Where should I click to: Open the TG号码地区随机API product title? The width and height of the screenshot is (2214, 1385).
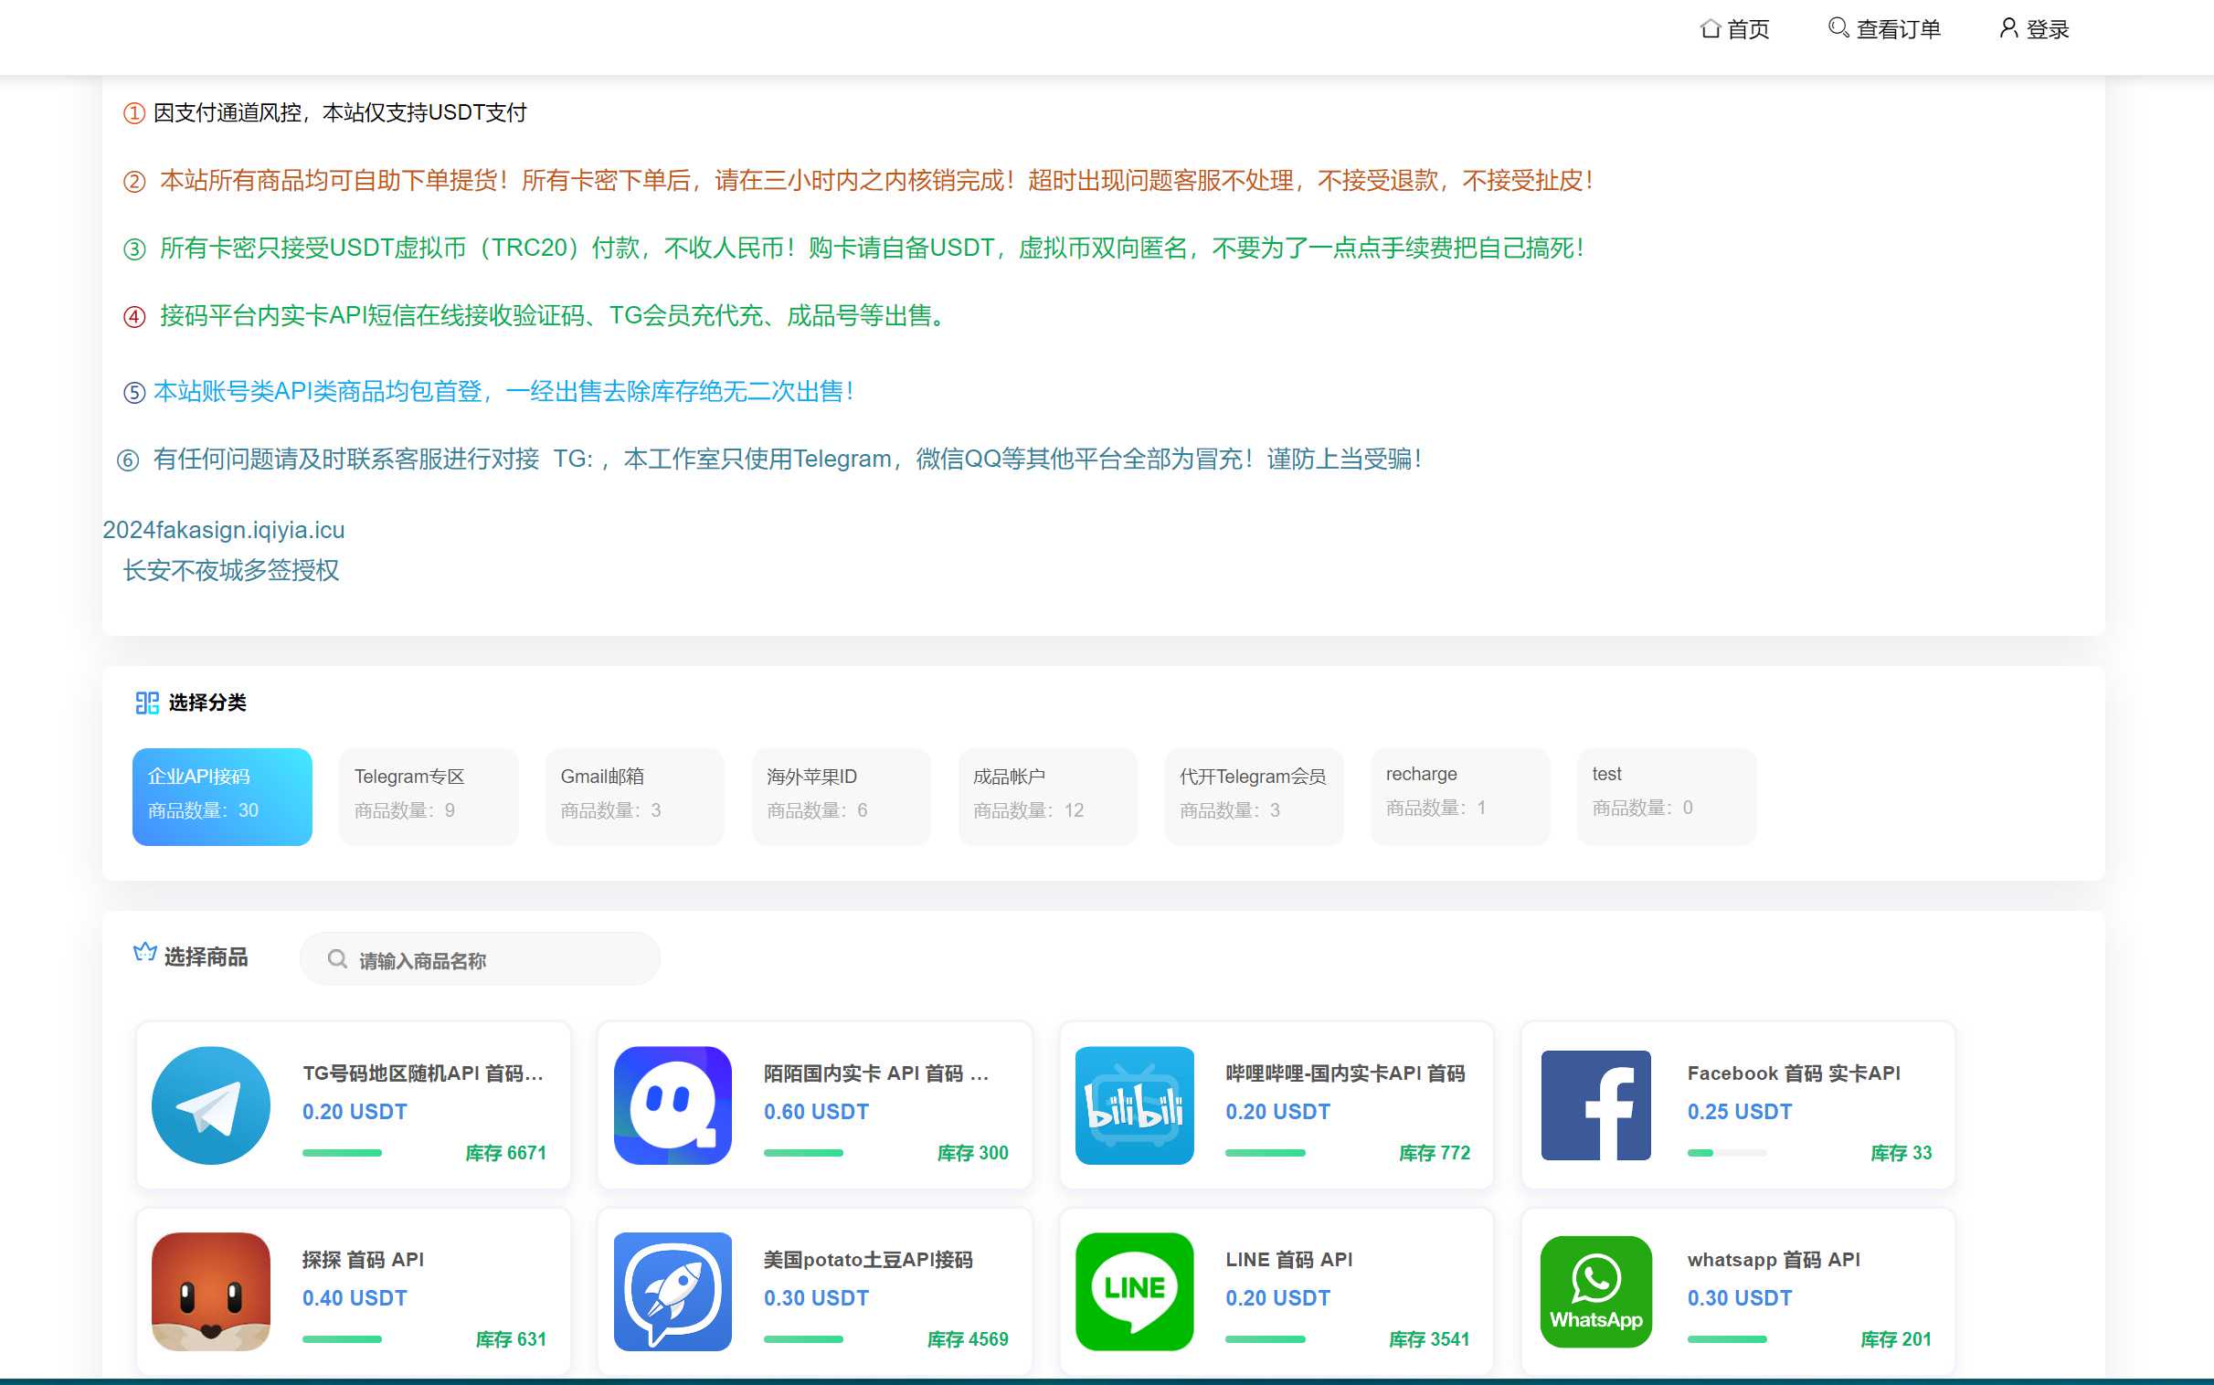423,1073
